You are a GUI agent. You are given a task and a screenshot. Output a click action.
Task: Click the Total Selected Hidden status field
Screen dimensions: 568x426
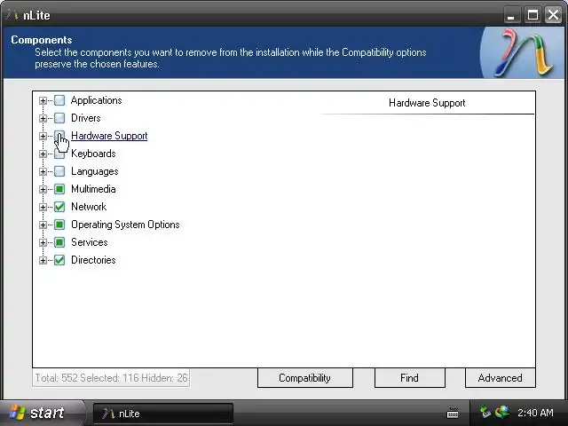pyautogui.click(x=111, y=378)
